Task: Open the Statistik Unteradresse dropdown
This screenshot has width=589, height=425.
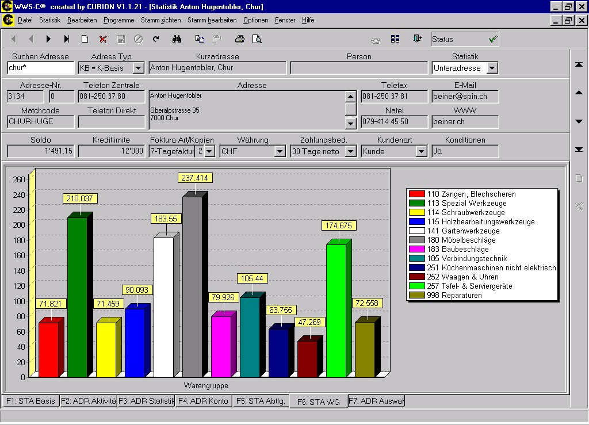Action: tap(492, 68)
